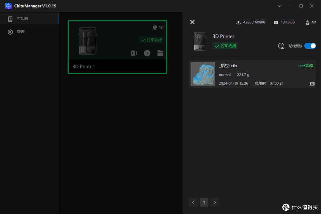Screen dimensions: 321x214
Task: Click the webcam icon on the printer card
Action: click(x=155, y=27)
